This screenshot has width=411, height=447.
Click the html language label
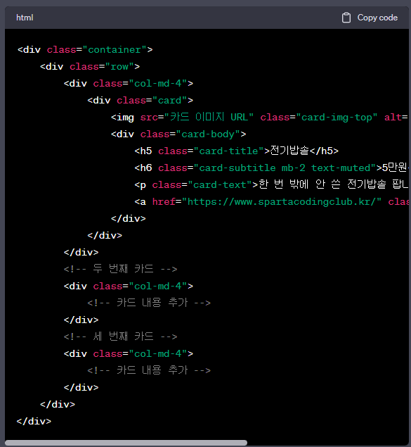click(x=25, y=18)
